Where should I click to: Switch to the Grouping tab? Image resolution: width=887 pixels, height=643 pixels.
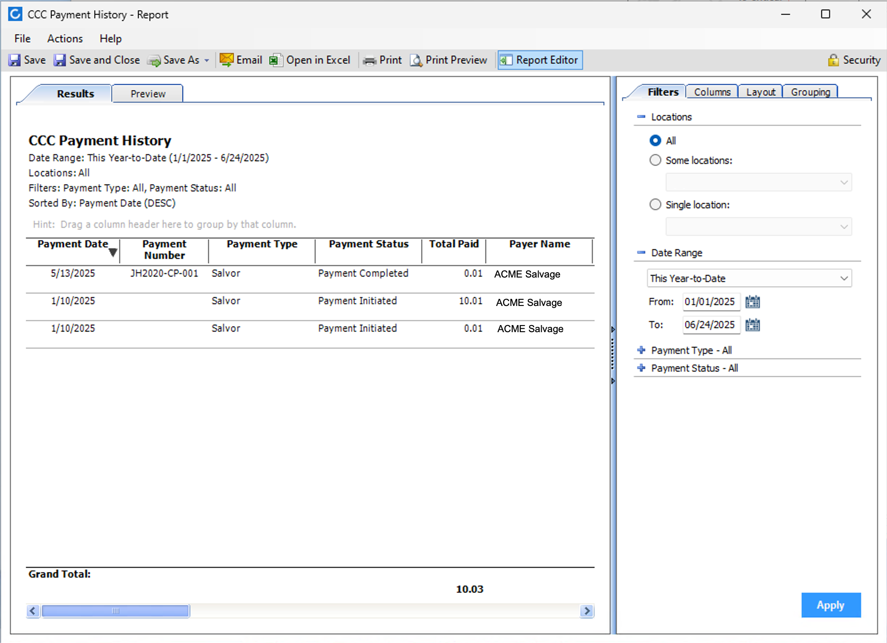click(x=810, y=92)
